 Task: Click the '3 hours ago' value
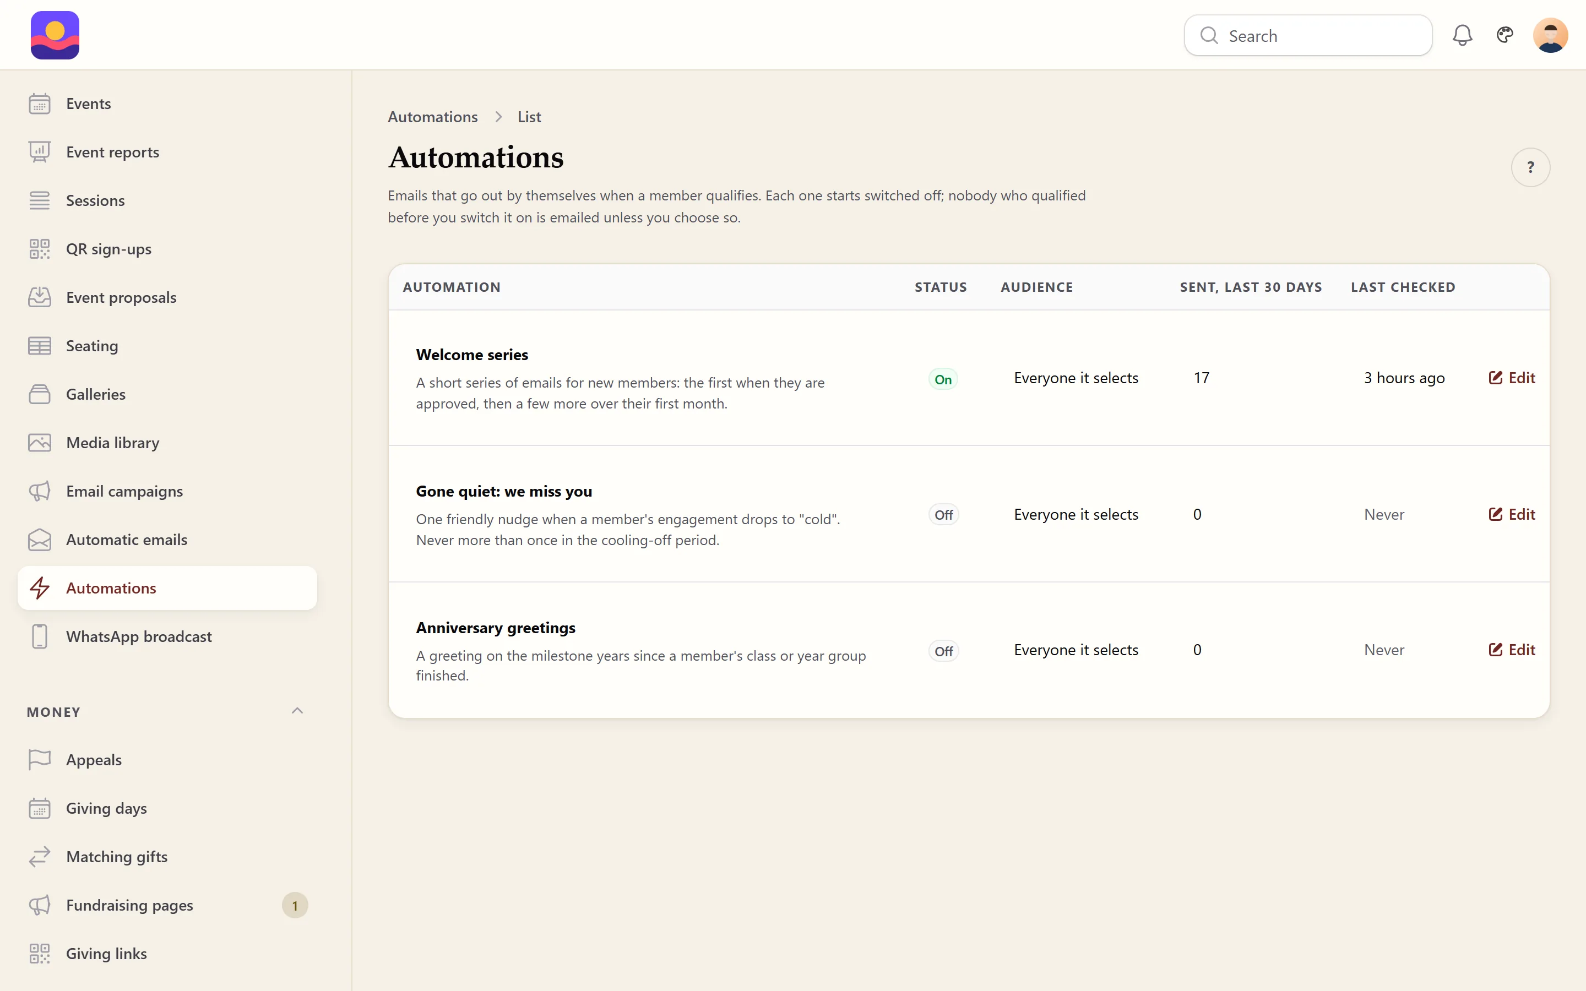click(x=1404, y=378)
